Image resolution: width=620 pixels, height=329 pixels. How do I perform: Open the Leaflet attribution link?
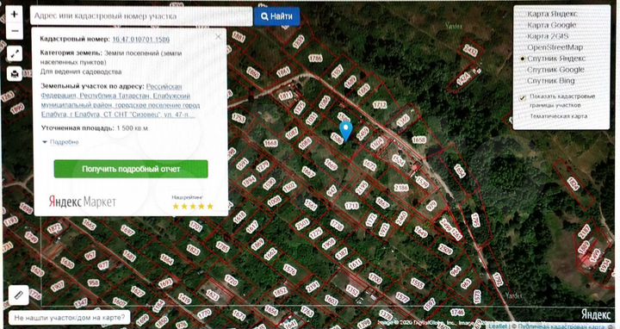click(498, 326)
